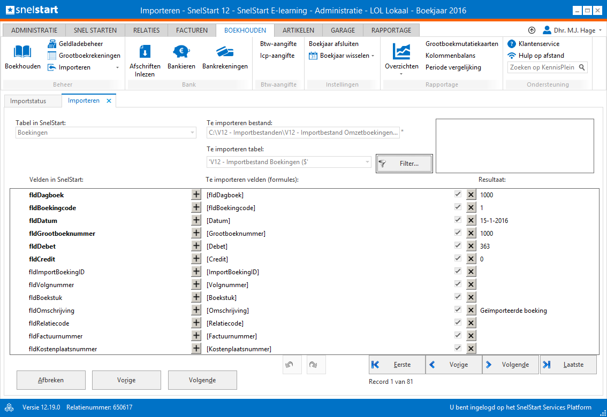Click plus button for fldDebet

[x=196, y=246]
